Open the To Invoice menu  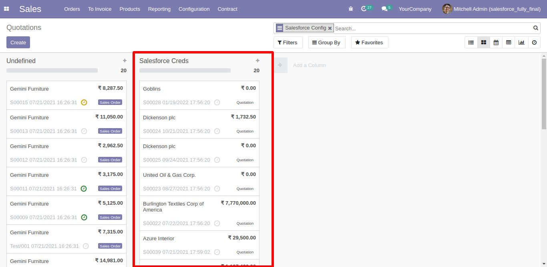100,9
